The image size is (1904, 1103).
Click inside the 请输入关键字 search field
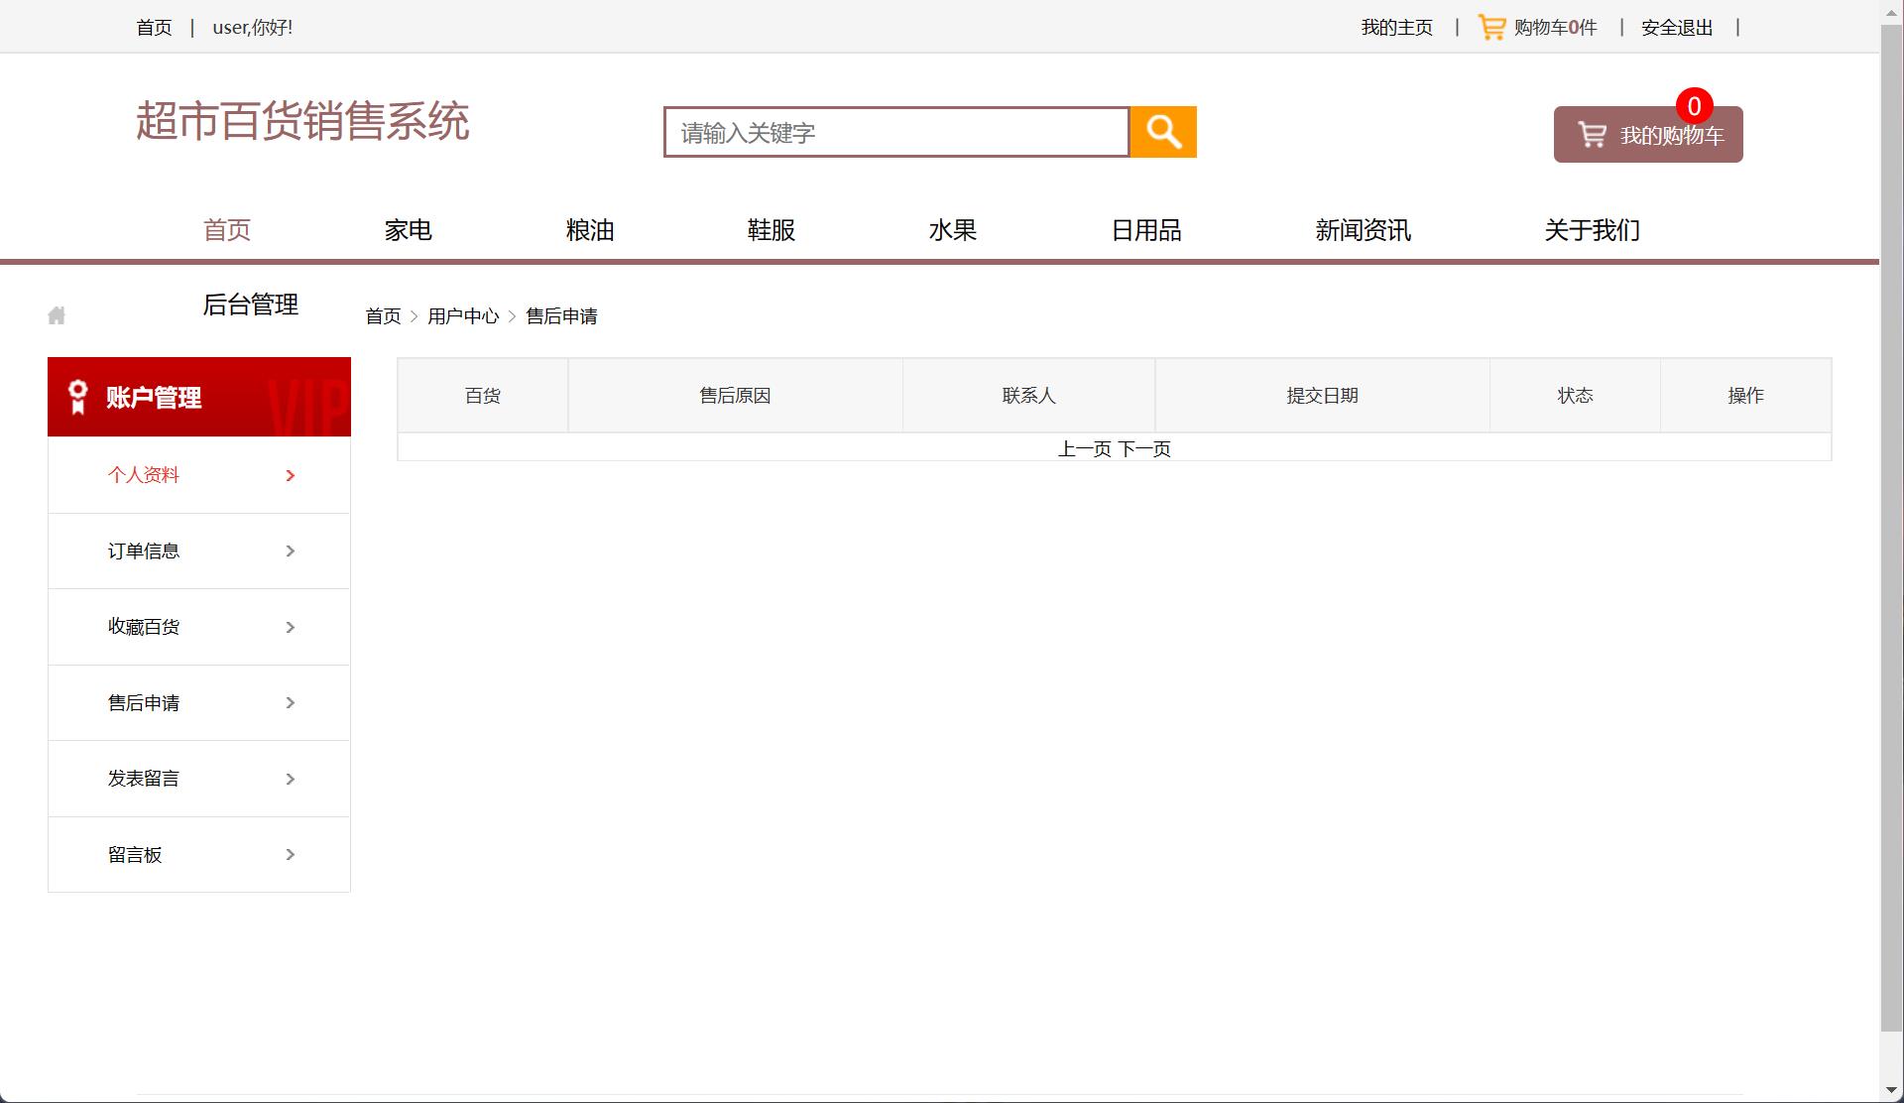pyautogui.click(x=892, y=132)
